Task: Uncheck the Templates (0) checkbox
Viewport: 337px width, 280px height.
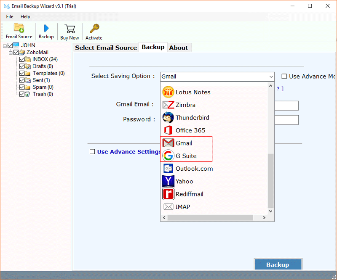Action: 22,73
